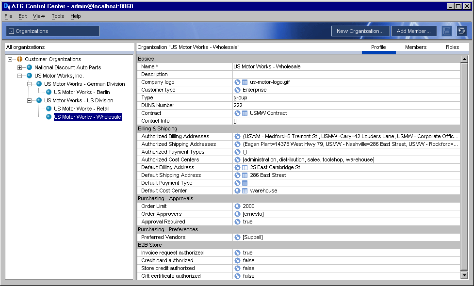The image size is (474, 286).
Task: Click the icon beside Order Limit value
Action: point(237,207)
